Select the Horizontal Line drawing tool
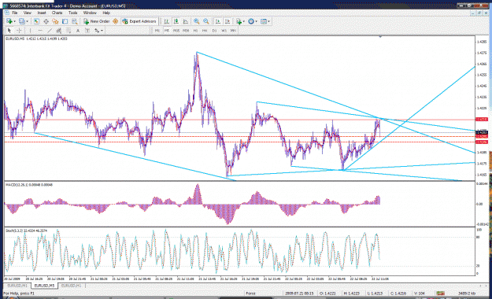Screen dimensions: 492x299 [40, 31]
